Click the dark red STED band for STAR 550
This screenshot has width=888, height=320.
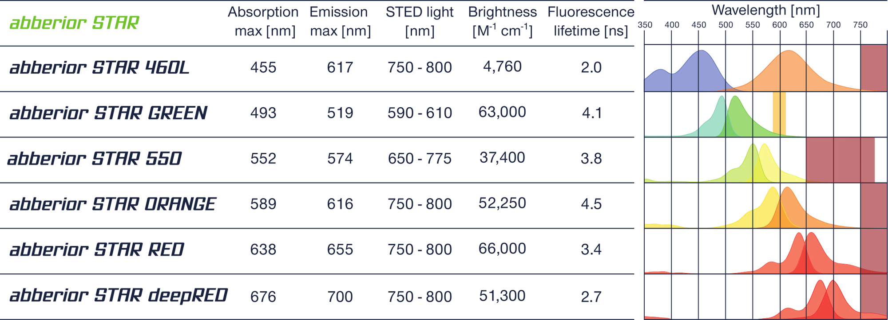click(x=840, y=160)
